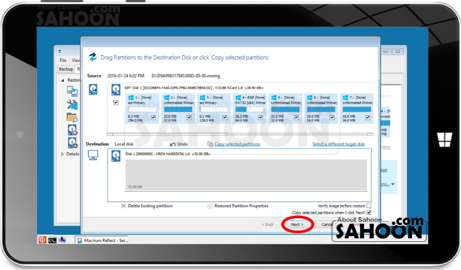Toggle the whole source disk selection checkbox
The height and width of the screenshot is (270, 461).
[115, 103]
